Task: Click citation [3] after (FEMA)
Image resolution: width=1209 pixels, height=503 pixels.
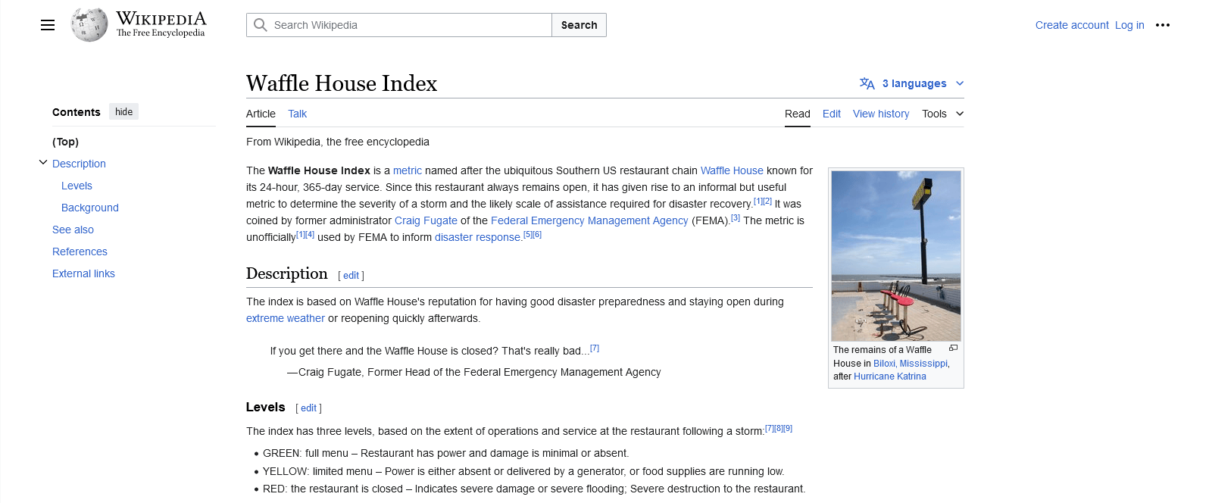Action: 736,218
